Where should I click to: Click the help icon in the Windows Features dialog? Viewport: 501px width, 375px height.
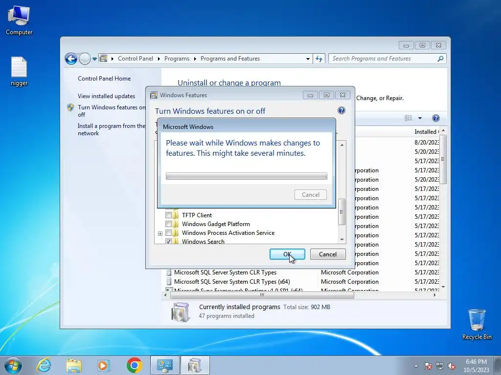pos(341,110)
